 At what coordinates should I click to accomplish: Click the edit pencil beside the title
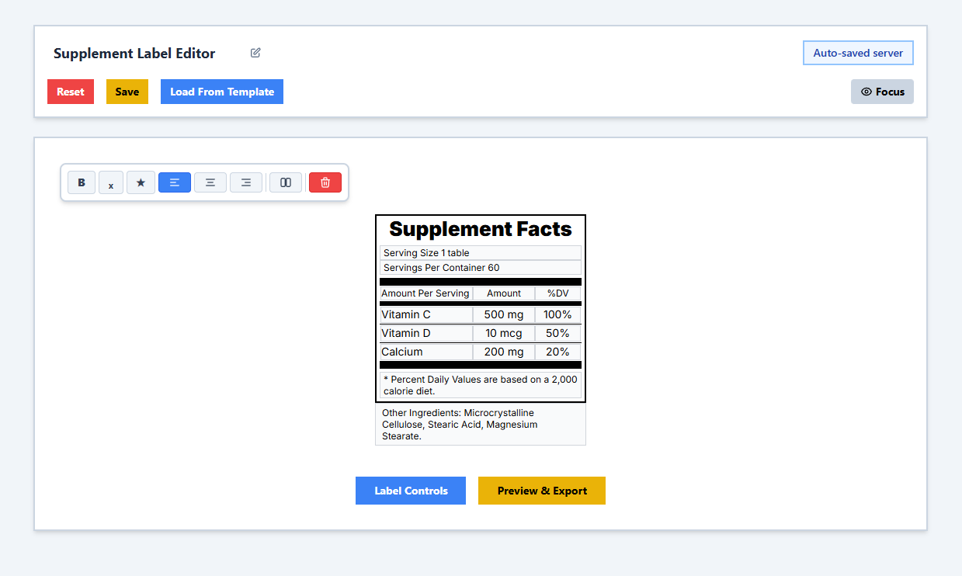click(x=255, y=53)
